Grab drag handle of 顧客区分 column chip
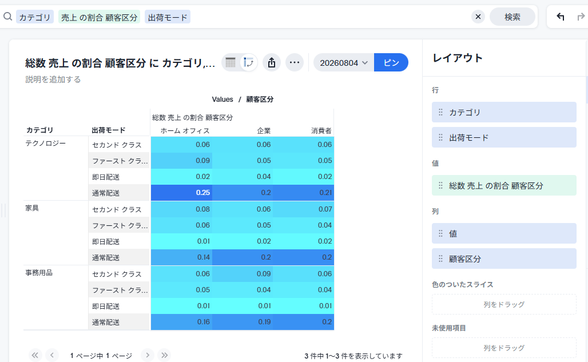The image size is (588, 362). click(440, 258)
